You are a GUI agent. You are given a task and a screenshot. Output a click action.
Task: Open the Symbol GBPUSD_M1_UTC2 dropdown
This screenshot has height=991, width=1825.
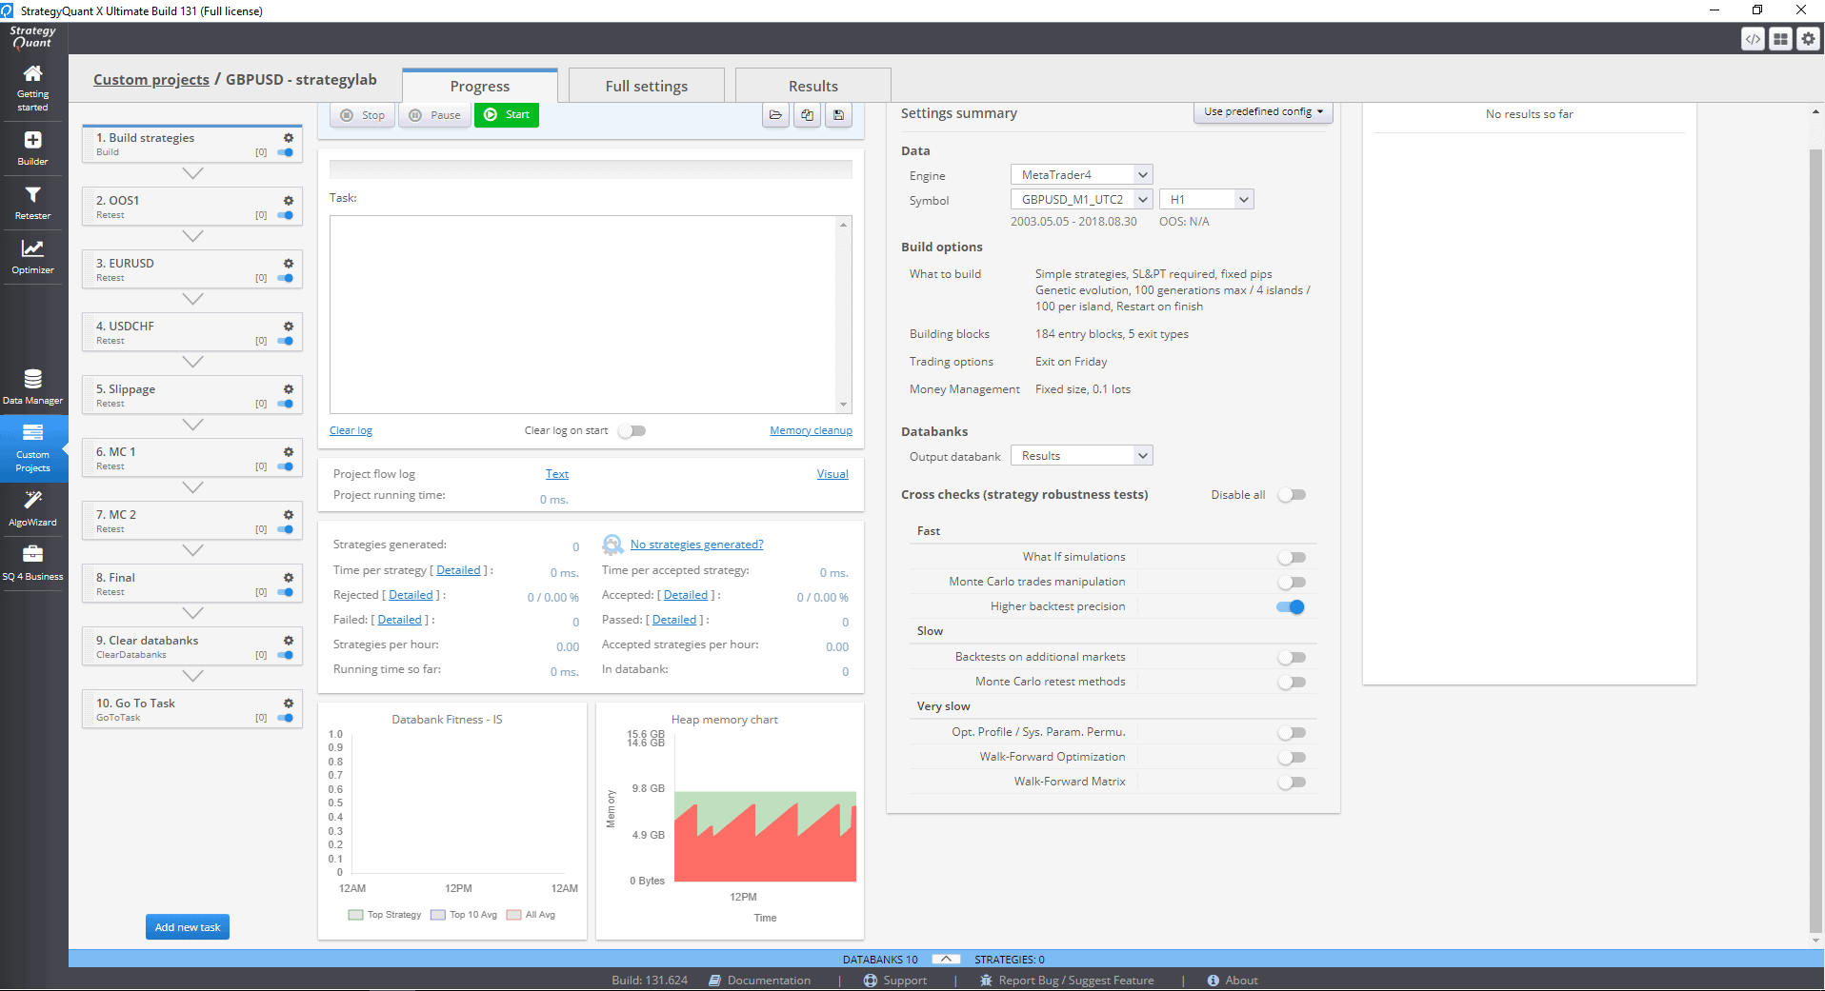[1081, 200]
